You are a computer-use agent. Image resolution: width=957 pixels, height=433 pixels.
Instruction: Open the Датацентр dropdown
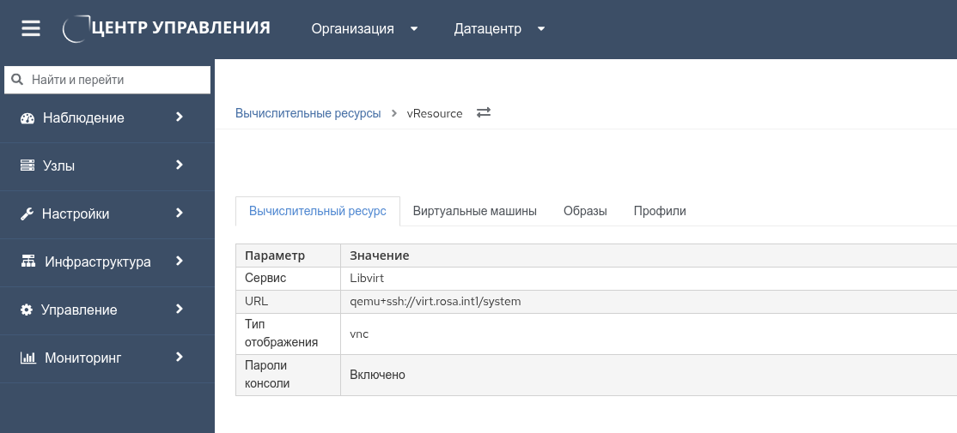499,28
